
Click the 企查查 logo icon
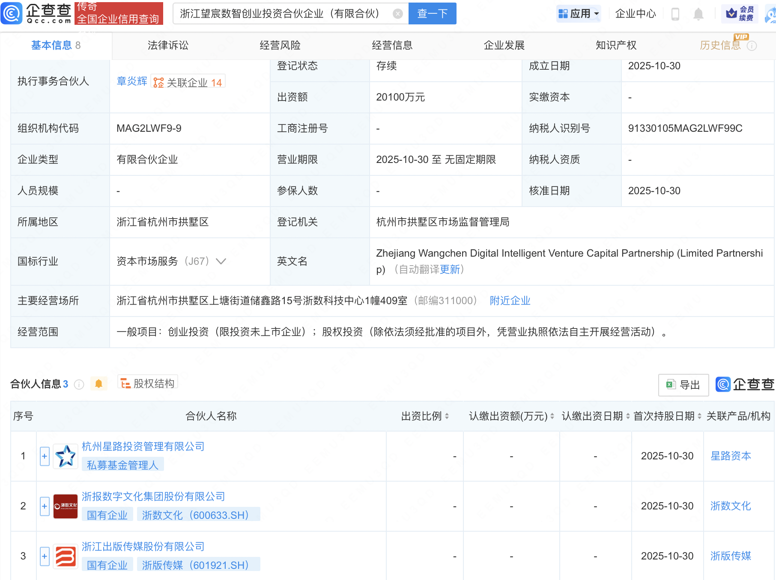[12, 13]
